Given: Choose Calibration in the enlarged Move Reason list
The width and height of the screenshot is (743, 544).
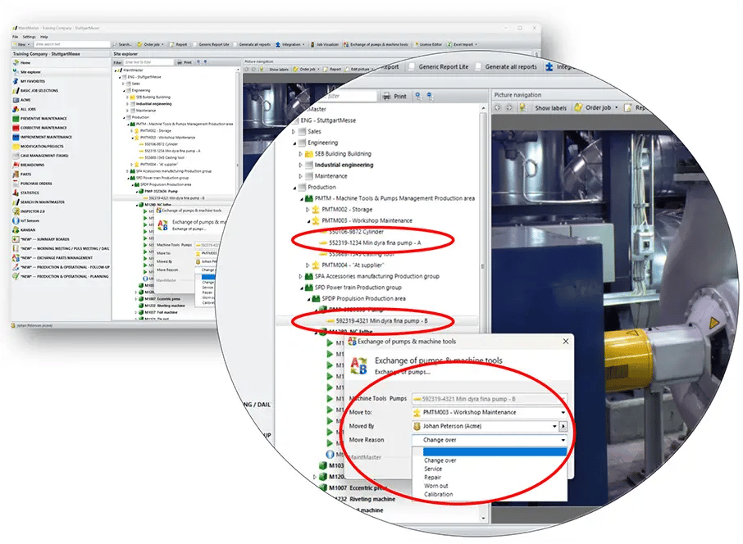Looking at the screenshot, I should coord(438,494).
